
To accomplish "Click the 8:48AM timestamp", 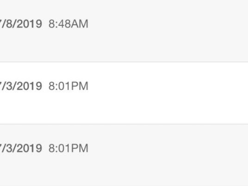I will tap(68, 24).
